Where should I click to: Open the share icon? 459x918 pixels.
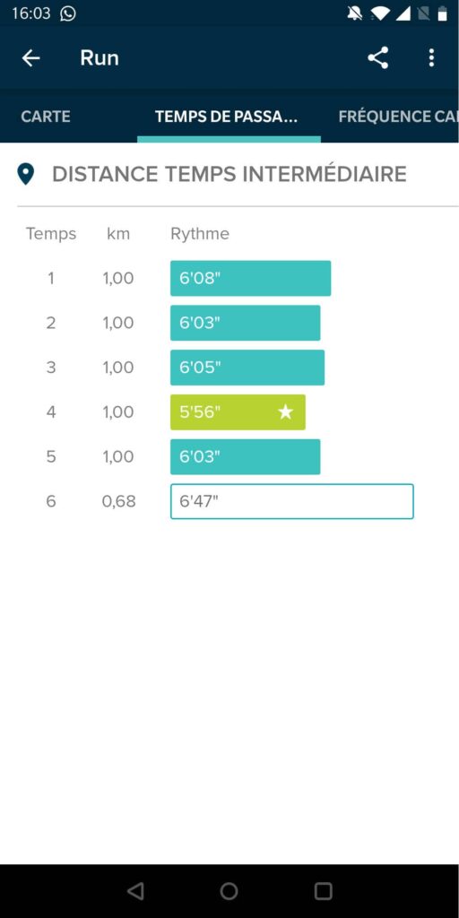pyautogui.click(x=377, y=57)
